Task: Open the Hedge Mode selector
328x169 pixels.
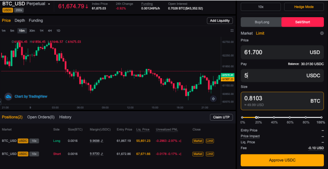Action: [x=304, y=7]
